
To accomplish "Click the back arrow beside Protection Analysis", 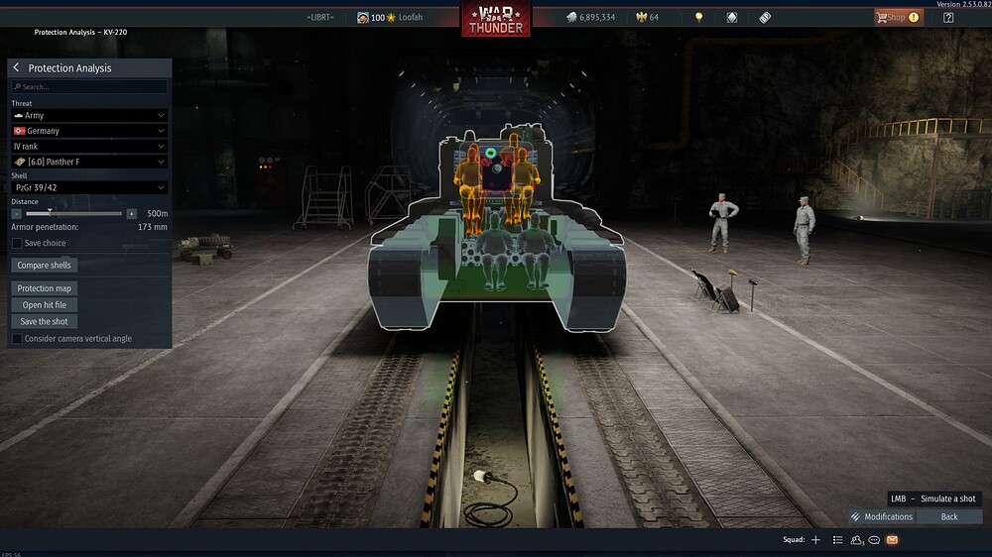I will [x=17, y=67].
